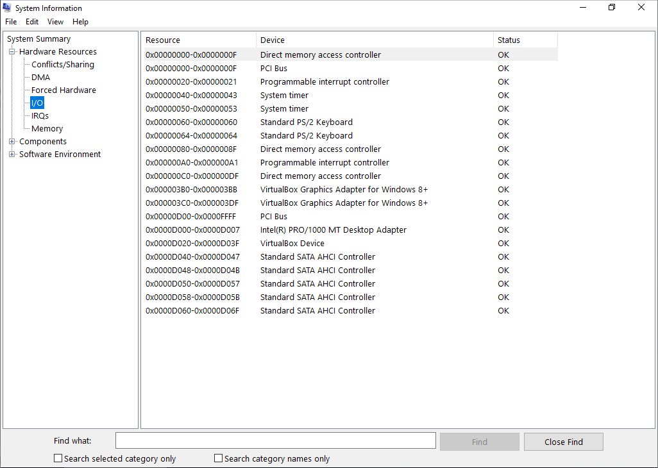The width and height of the screenshot is (658, 468).
Task: Select the Software Environment label
Action: point(60,155)
